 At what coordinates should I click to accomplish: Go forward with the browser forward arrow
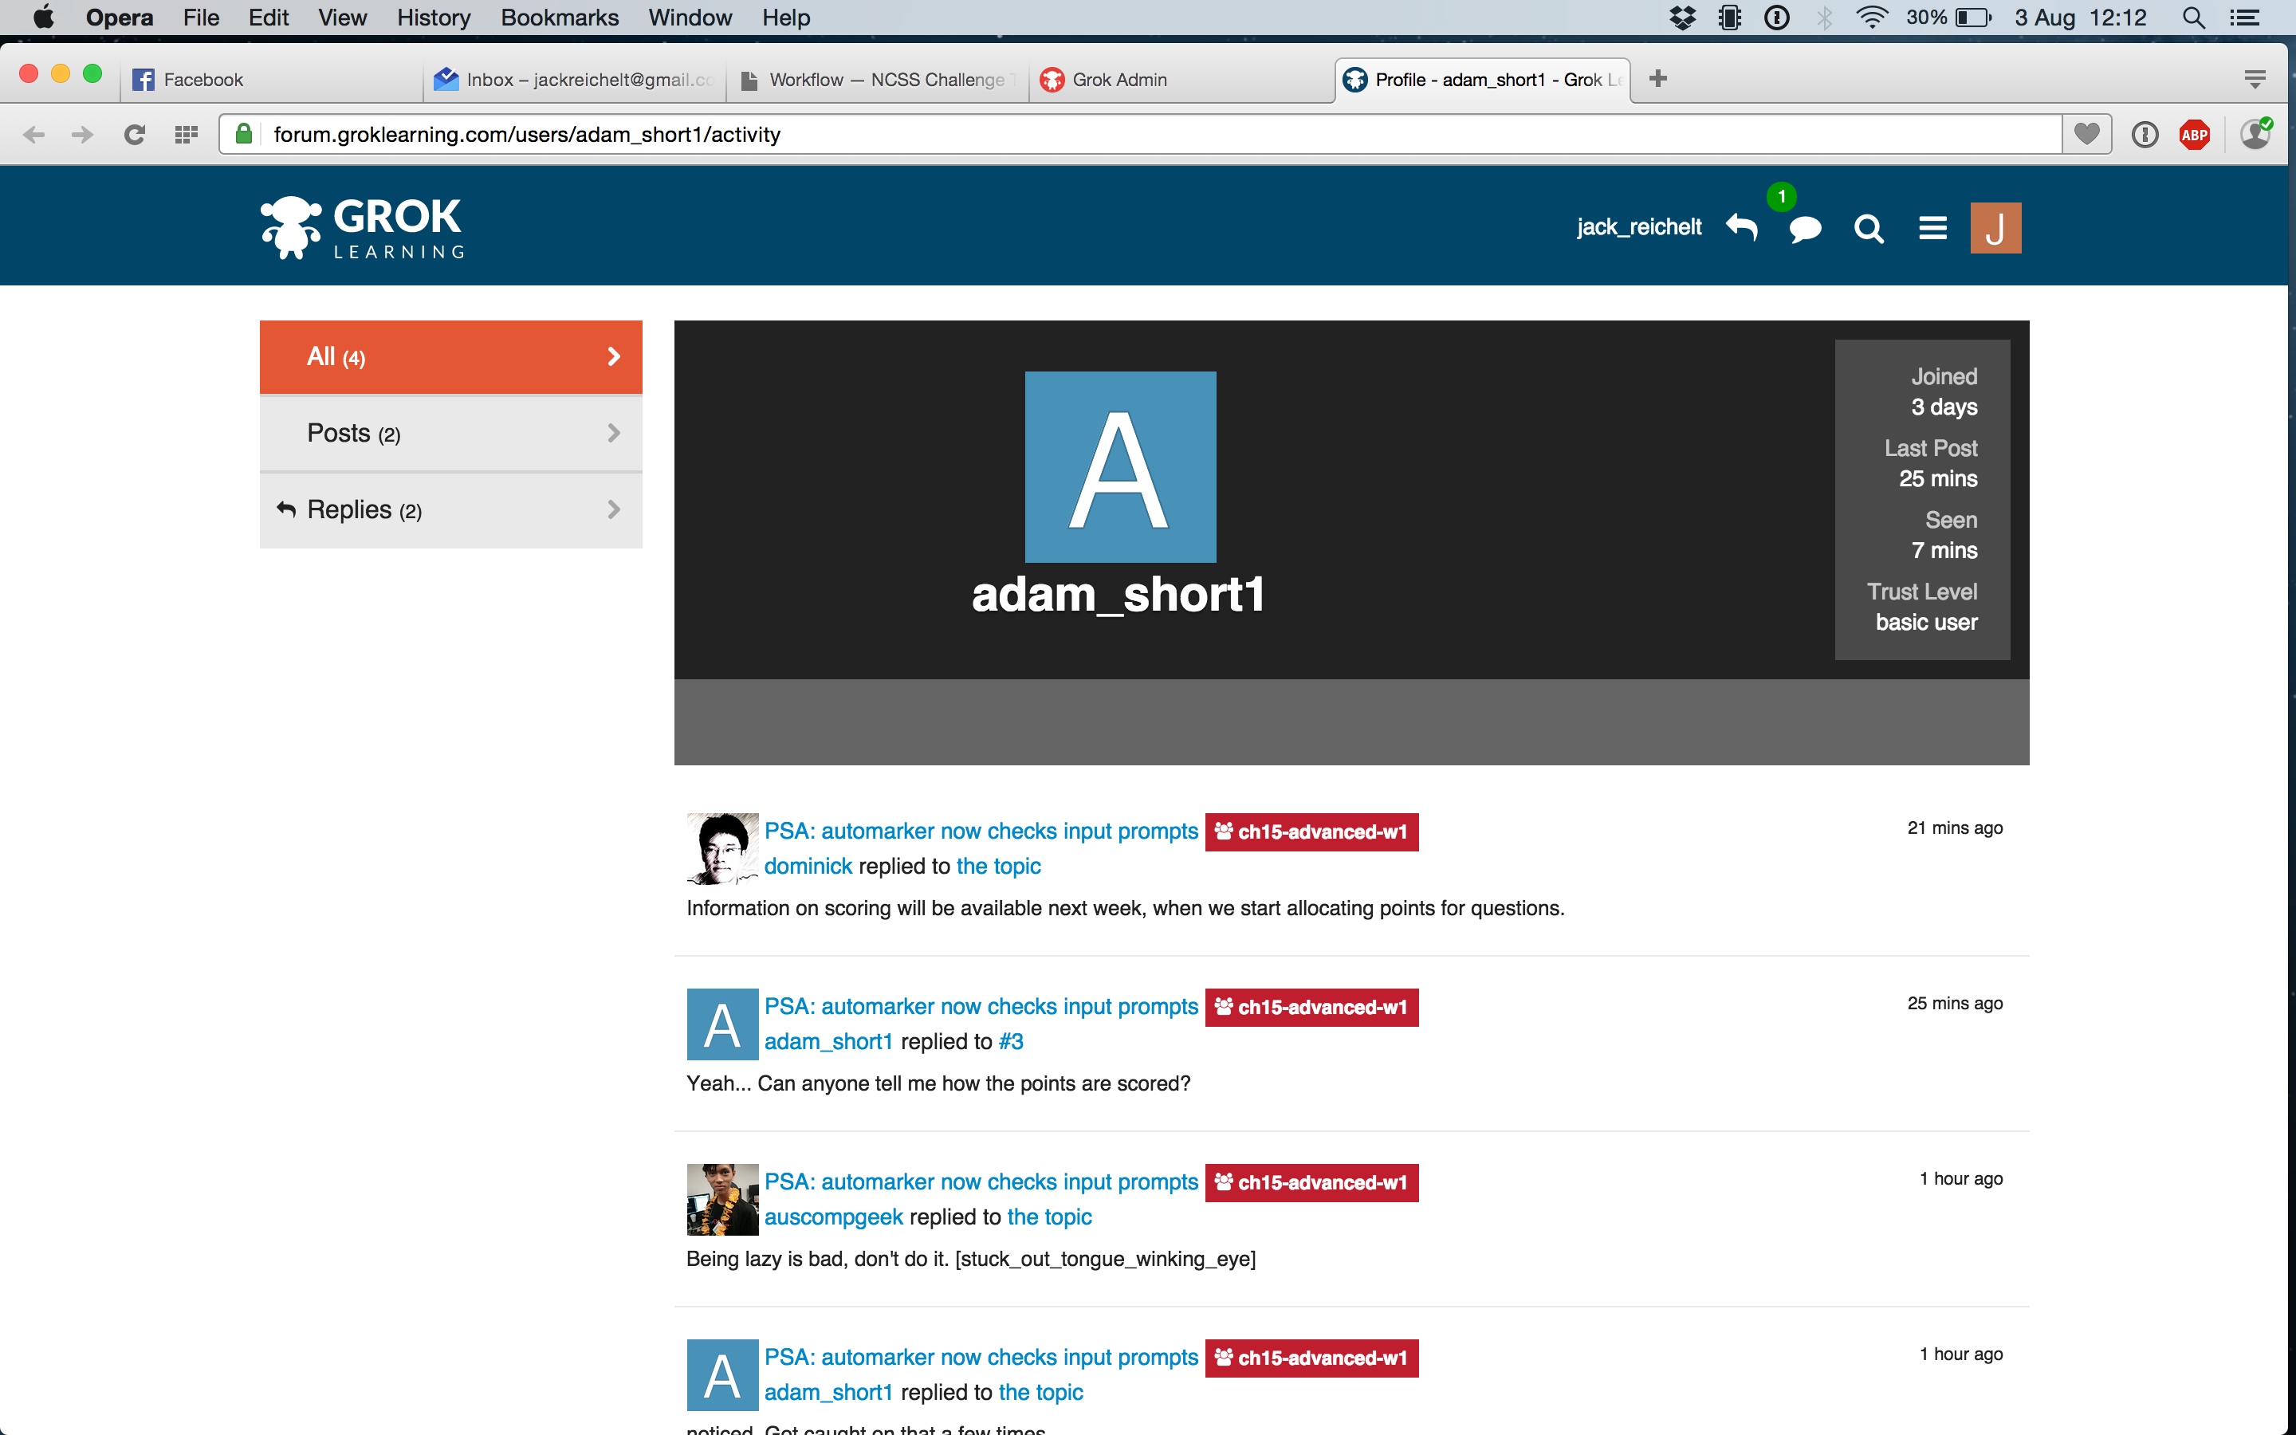click(x=83, y=135)
